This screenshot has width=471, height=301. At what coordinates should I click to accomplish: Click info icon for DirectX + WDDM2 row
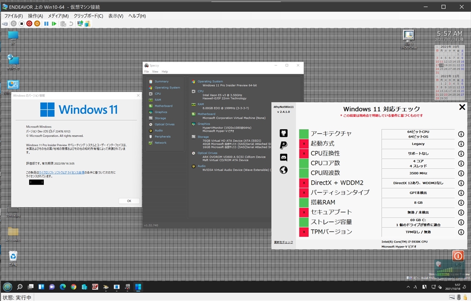click(461, 183)
